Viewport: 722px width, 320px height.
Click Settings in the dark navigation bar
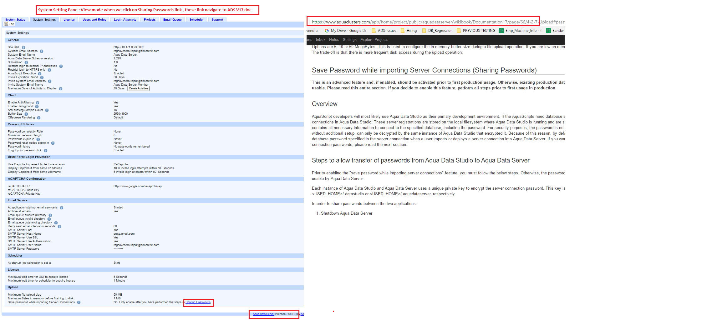click(350, 40)
